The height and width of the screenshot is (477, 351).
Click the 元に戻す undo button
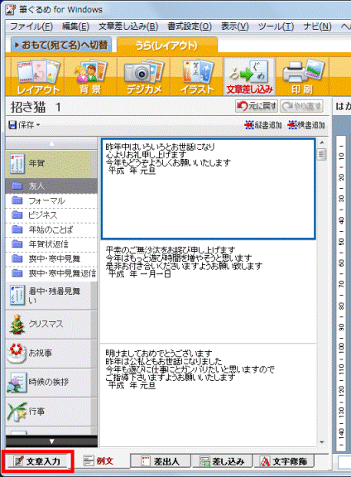point(257,106)
